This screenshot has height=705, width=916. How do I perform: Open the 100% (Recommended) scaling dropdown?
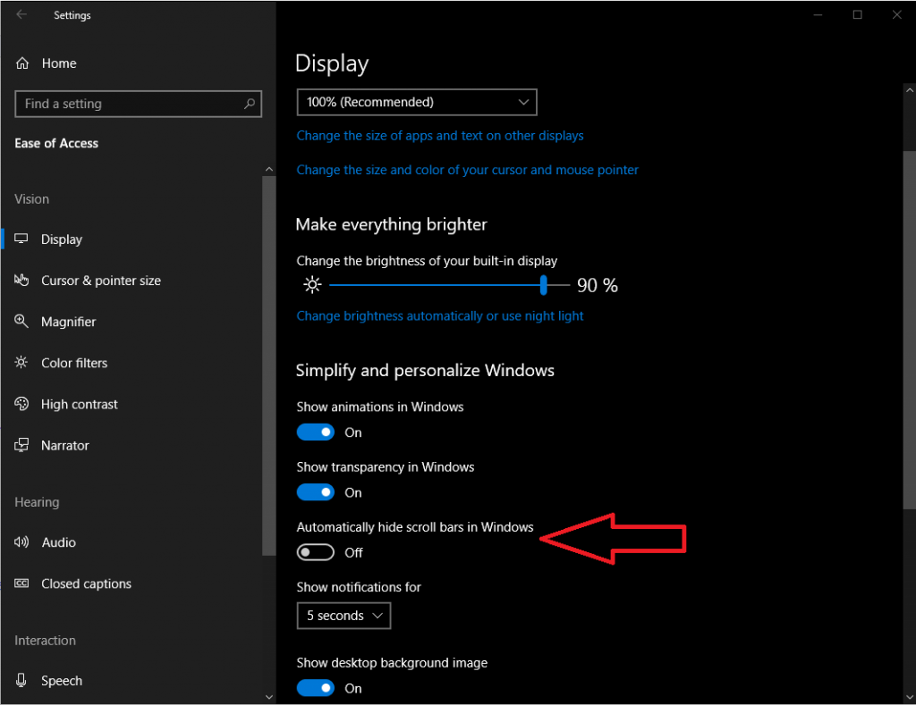click(x=417, y=103)
